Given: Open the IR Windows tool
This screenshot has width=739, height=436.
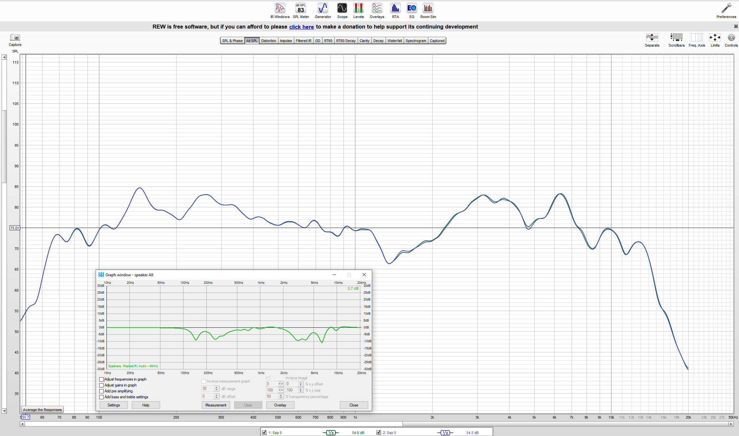Looking at the screenshot, I should pos(280,11).
